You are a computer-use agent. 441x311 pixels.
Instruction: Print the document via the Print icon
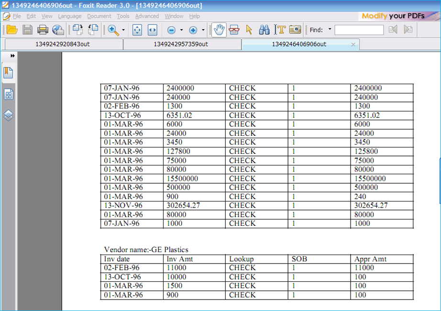click(43, 30)
